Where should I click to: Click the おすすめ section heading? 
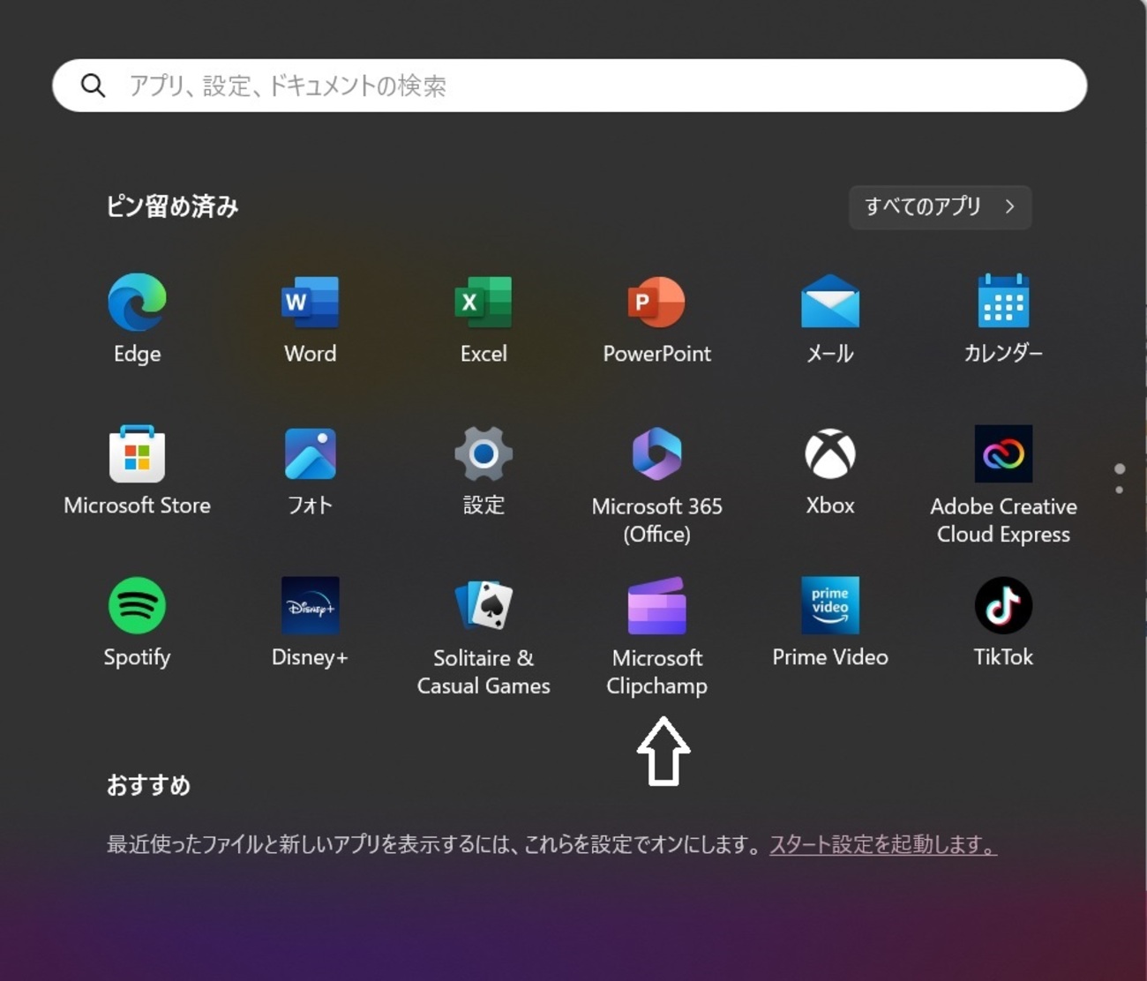[148, 785]
